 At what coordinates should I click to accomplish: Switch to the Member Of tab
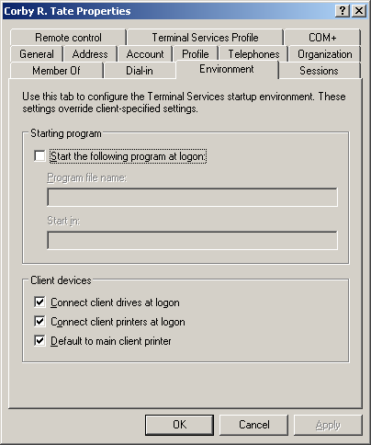[56, 71]
